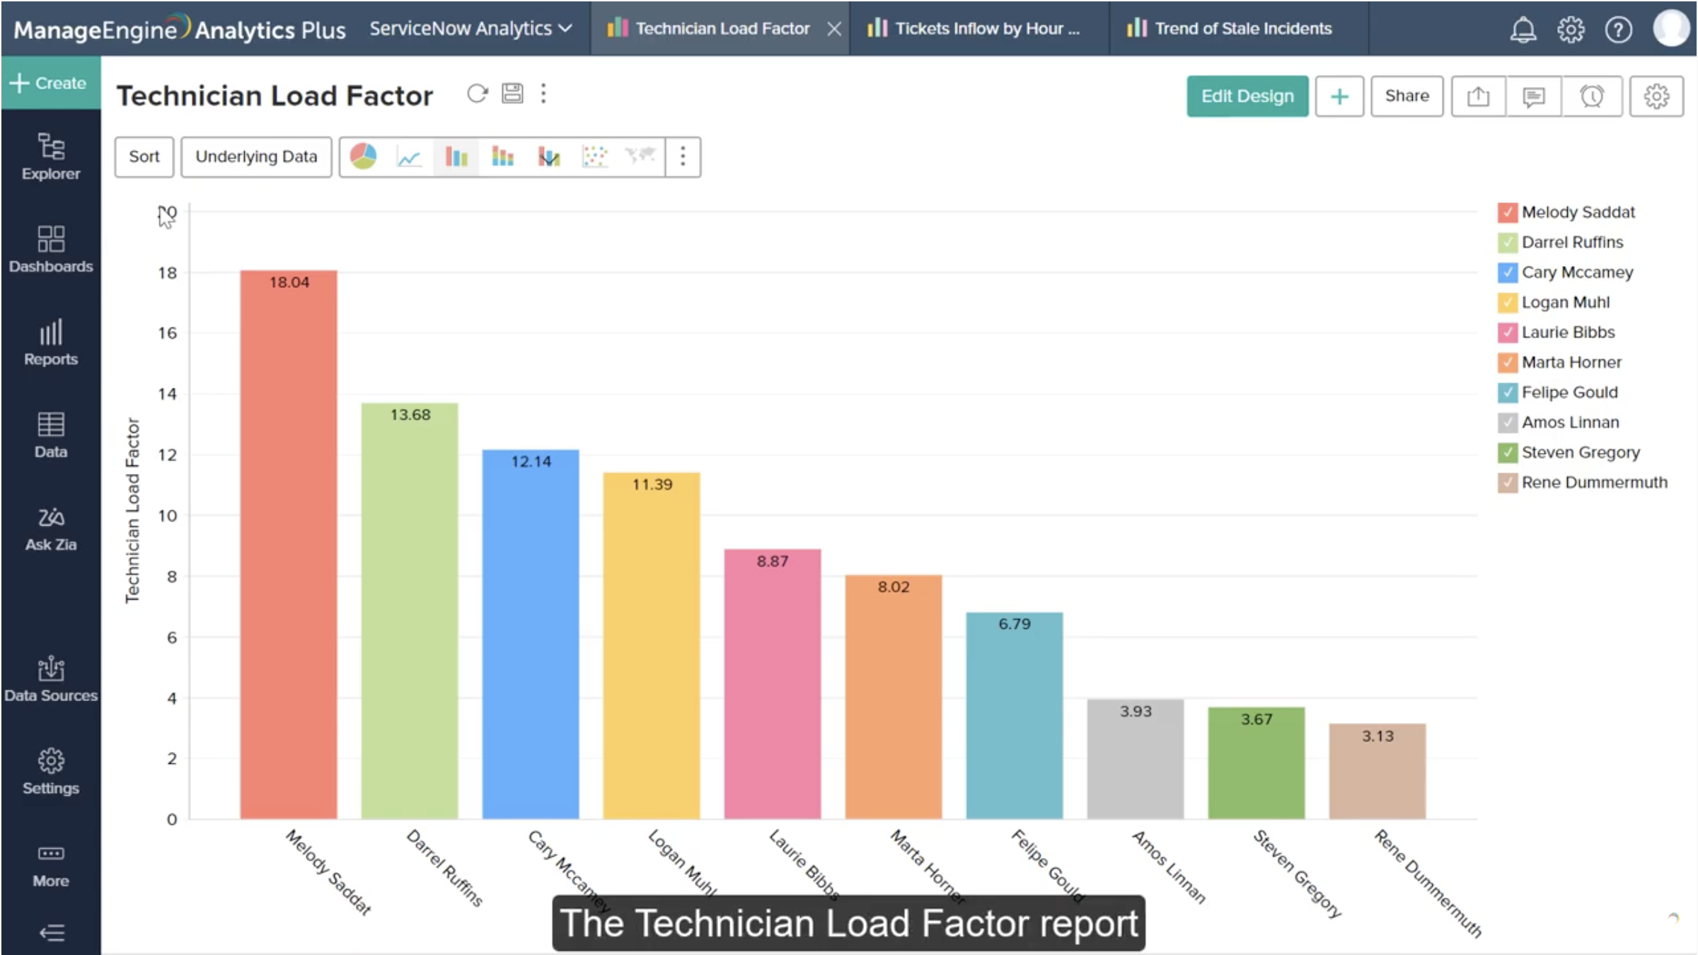
Task: Switch to the pie chart view
Action: [x=362, y=156]
